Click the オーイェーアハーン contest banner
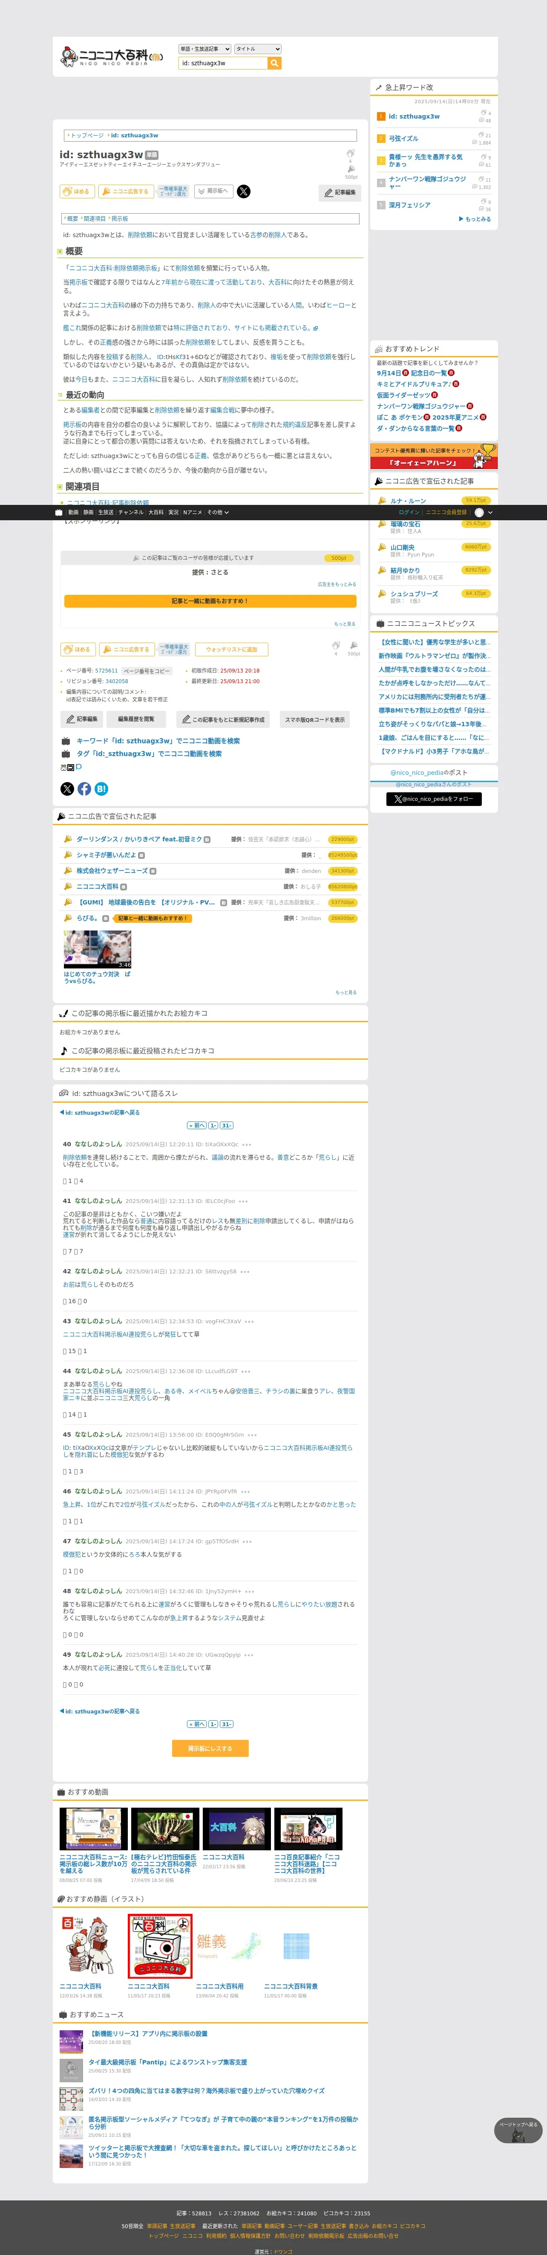 pyautogui.click(x=434, y=456)
